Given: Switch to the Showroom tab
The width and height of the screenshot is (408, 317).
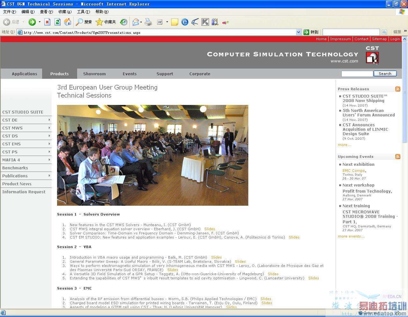Looking at the screenshot, I should coord(94,74).
